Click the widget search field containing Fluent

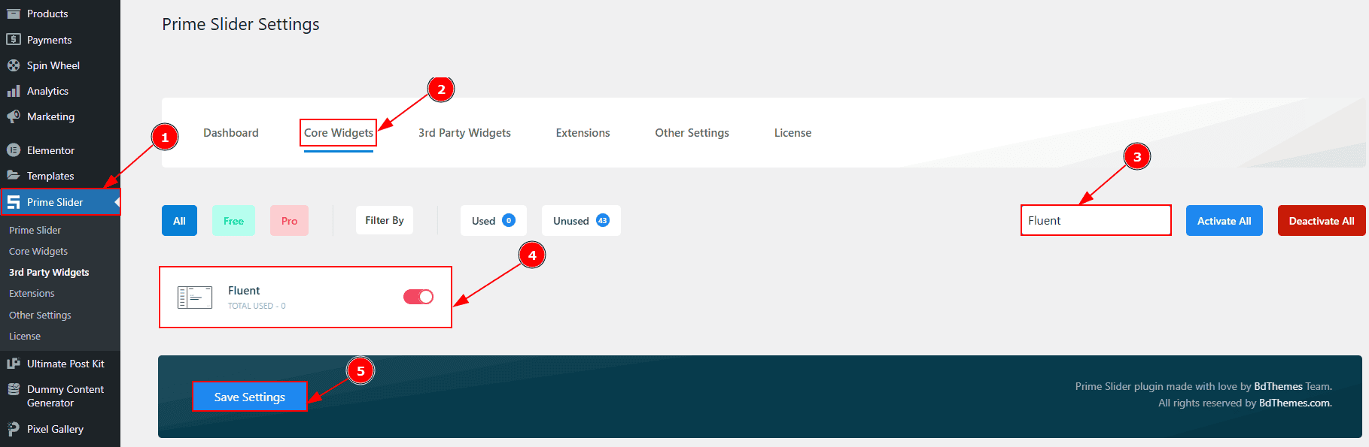click(x=1096, y=220)
